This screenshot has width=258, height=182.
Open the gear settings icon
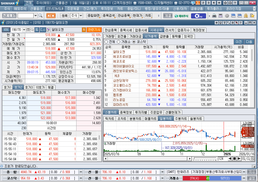pos(227,16)
